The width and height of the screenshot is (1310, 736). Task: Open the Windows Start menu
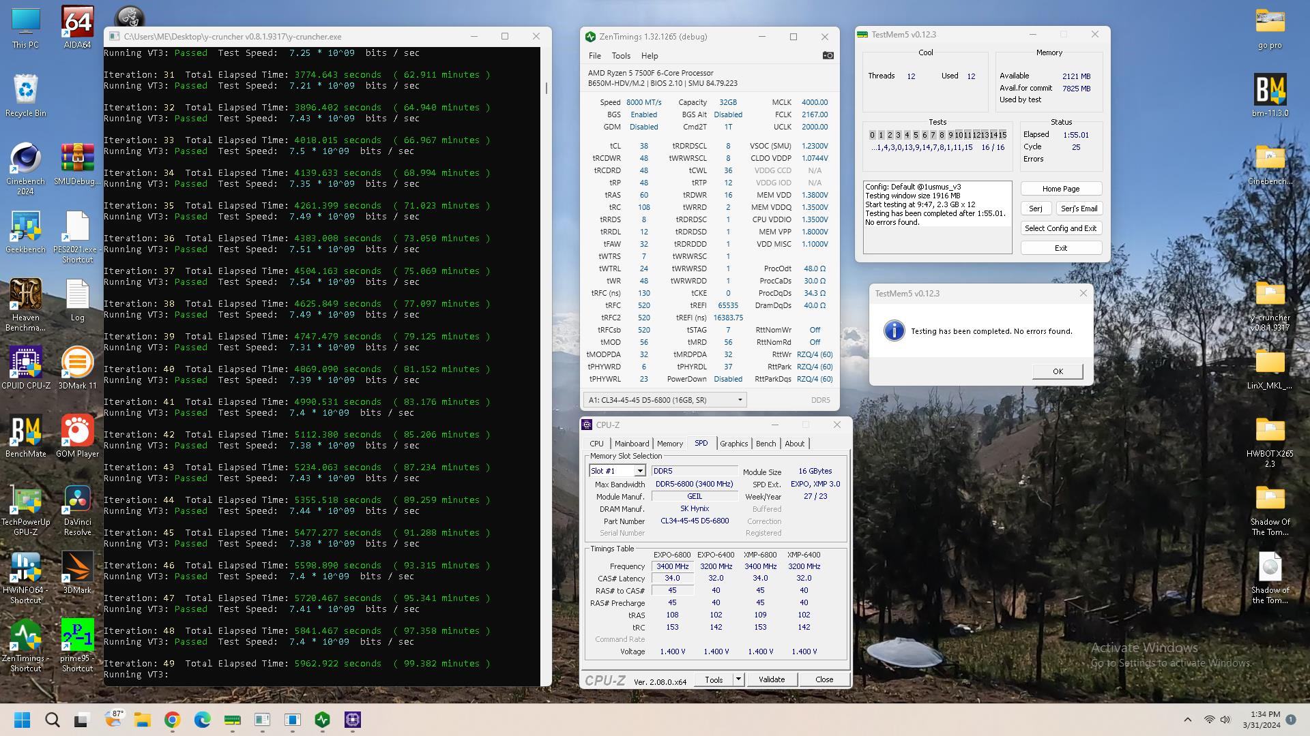click(x=22, y=720)
